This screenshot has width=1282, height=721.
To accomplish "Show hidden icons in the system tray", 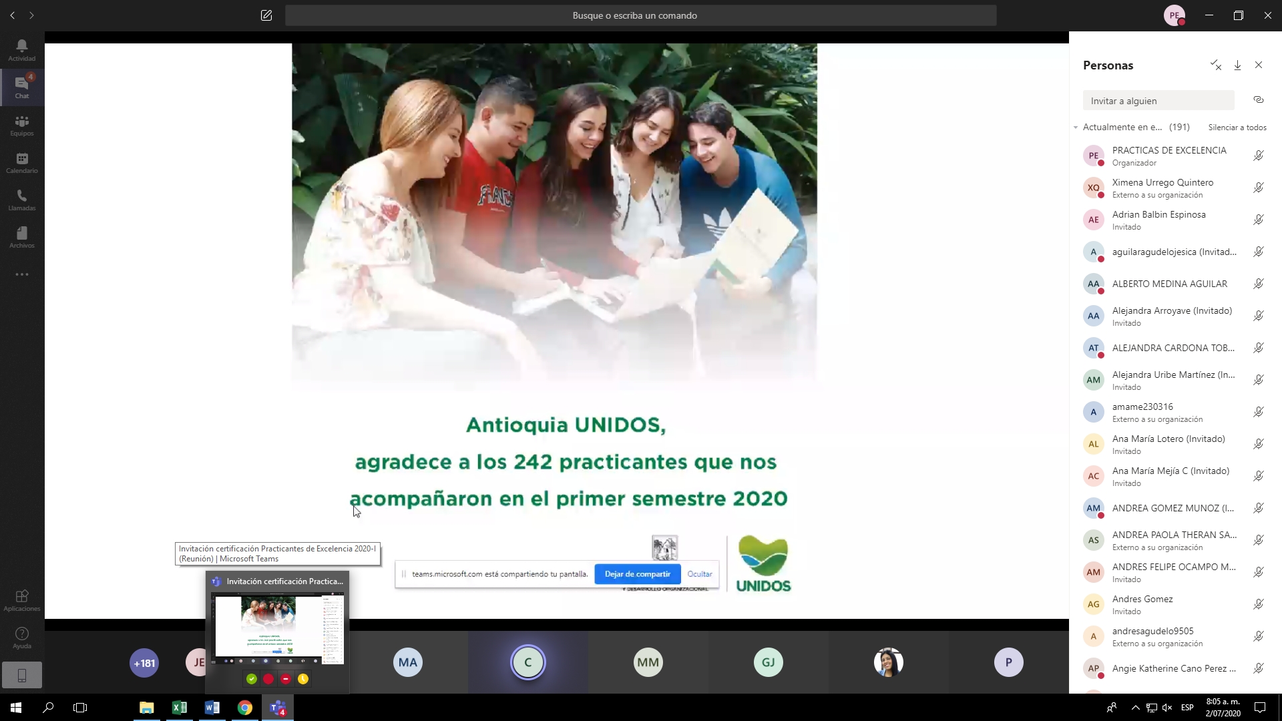I will [x=1135, y=707].
